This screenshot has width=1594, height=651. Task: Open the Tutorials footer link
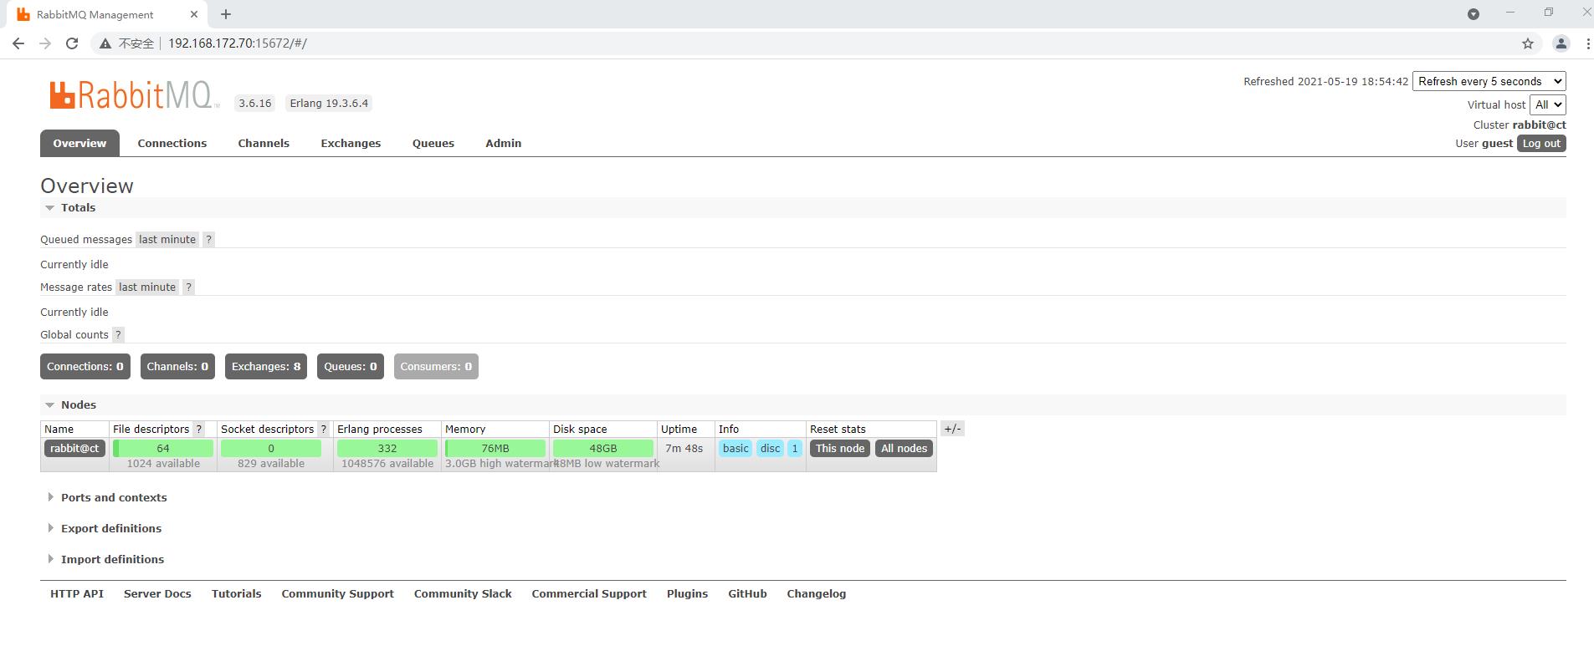coord(236,593)
